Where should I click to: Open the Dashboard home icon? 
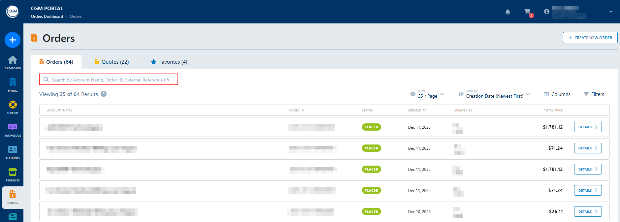13,62
